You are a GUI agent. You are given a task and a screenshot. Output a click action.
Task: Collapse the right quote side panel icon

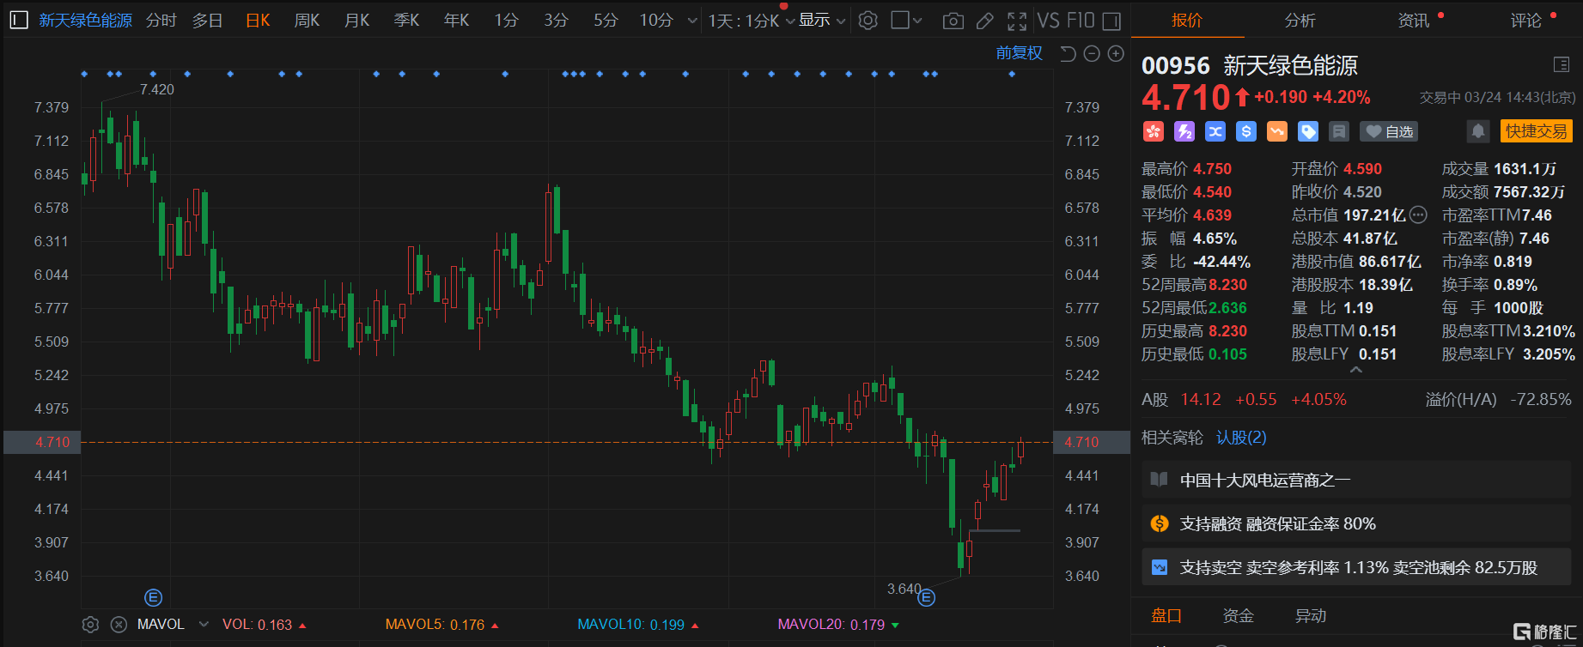coord(1111,21)
